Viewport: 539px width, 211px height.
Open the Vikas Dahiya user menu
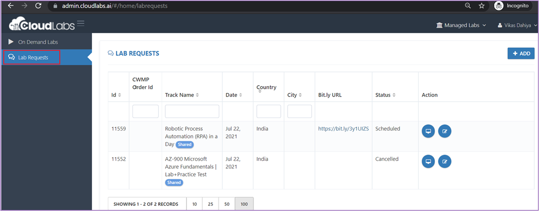point(517,25)
